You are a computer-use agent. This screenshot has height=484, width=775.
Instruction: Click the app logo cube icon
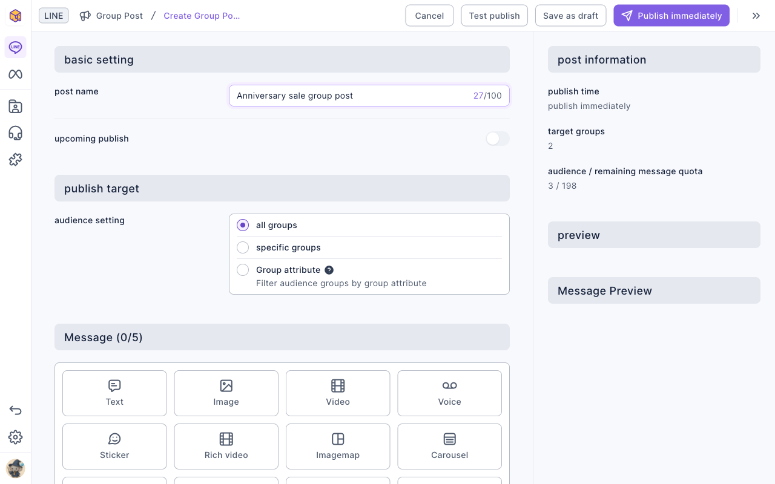16,16
